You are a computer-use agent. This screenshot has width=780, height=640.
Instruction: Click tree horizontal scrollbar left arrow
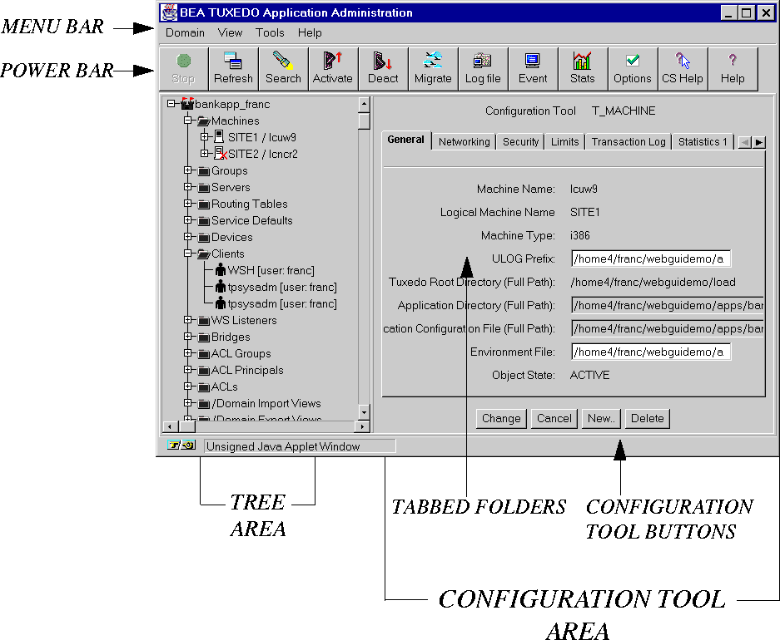coord(170,426)
